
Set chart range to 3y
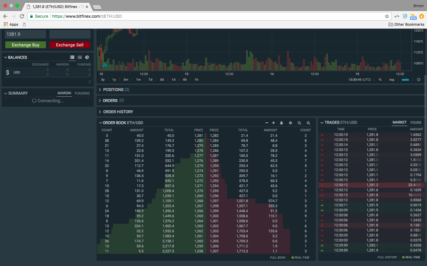(103, 80)
